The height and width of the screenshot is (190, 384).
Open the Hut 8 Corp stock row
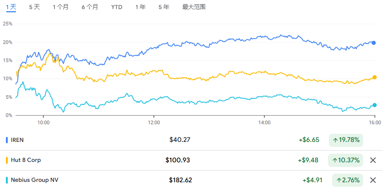pyautogui.click(x=192, y=160)
